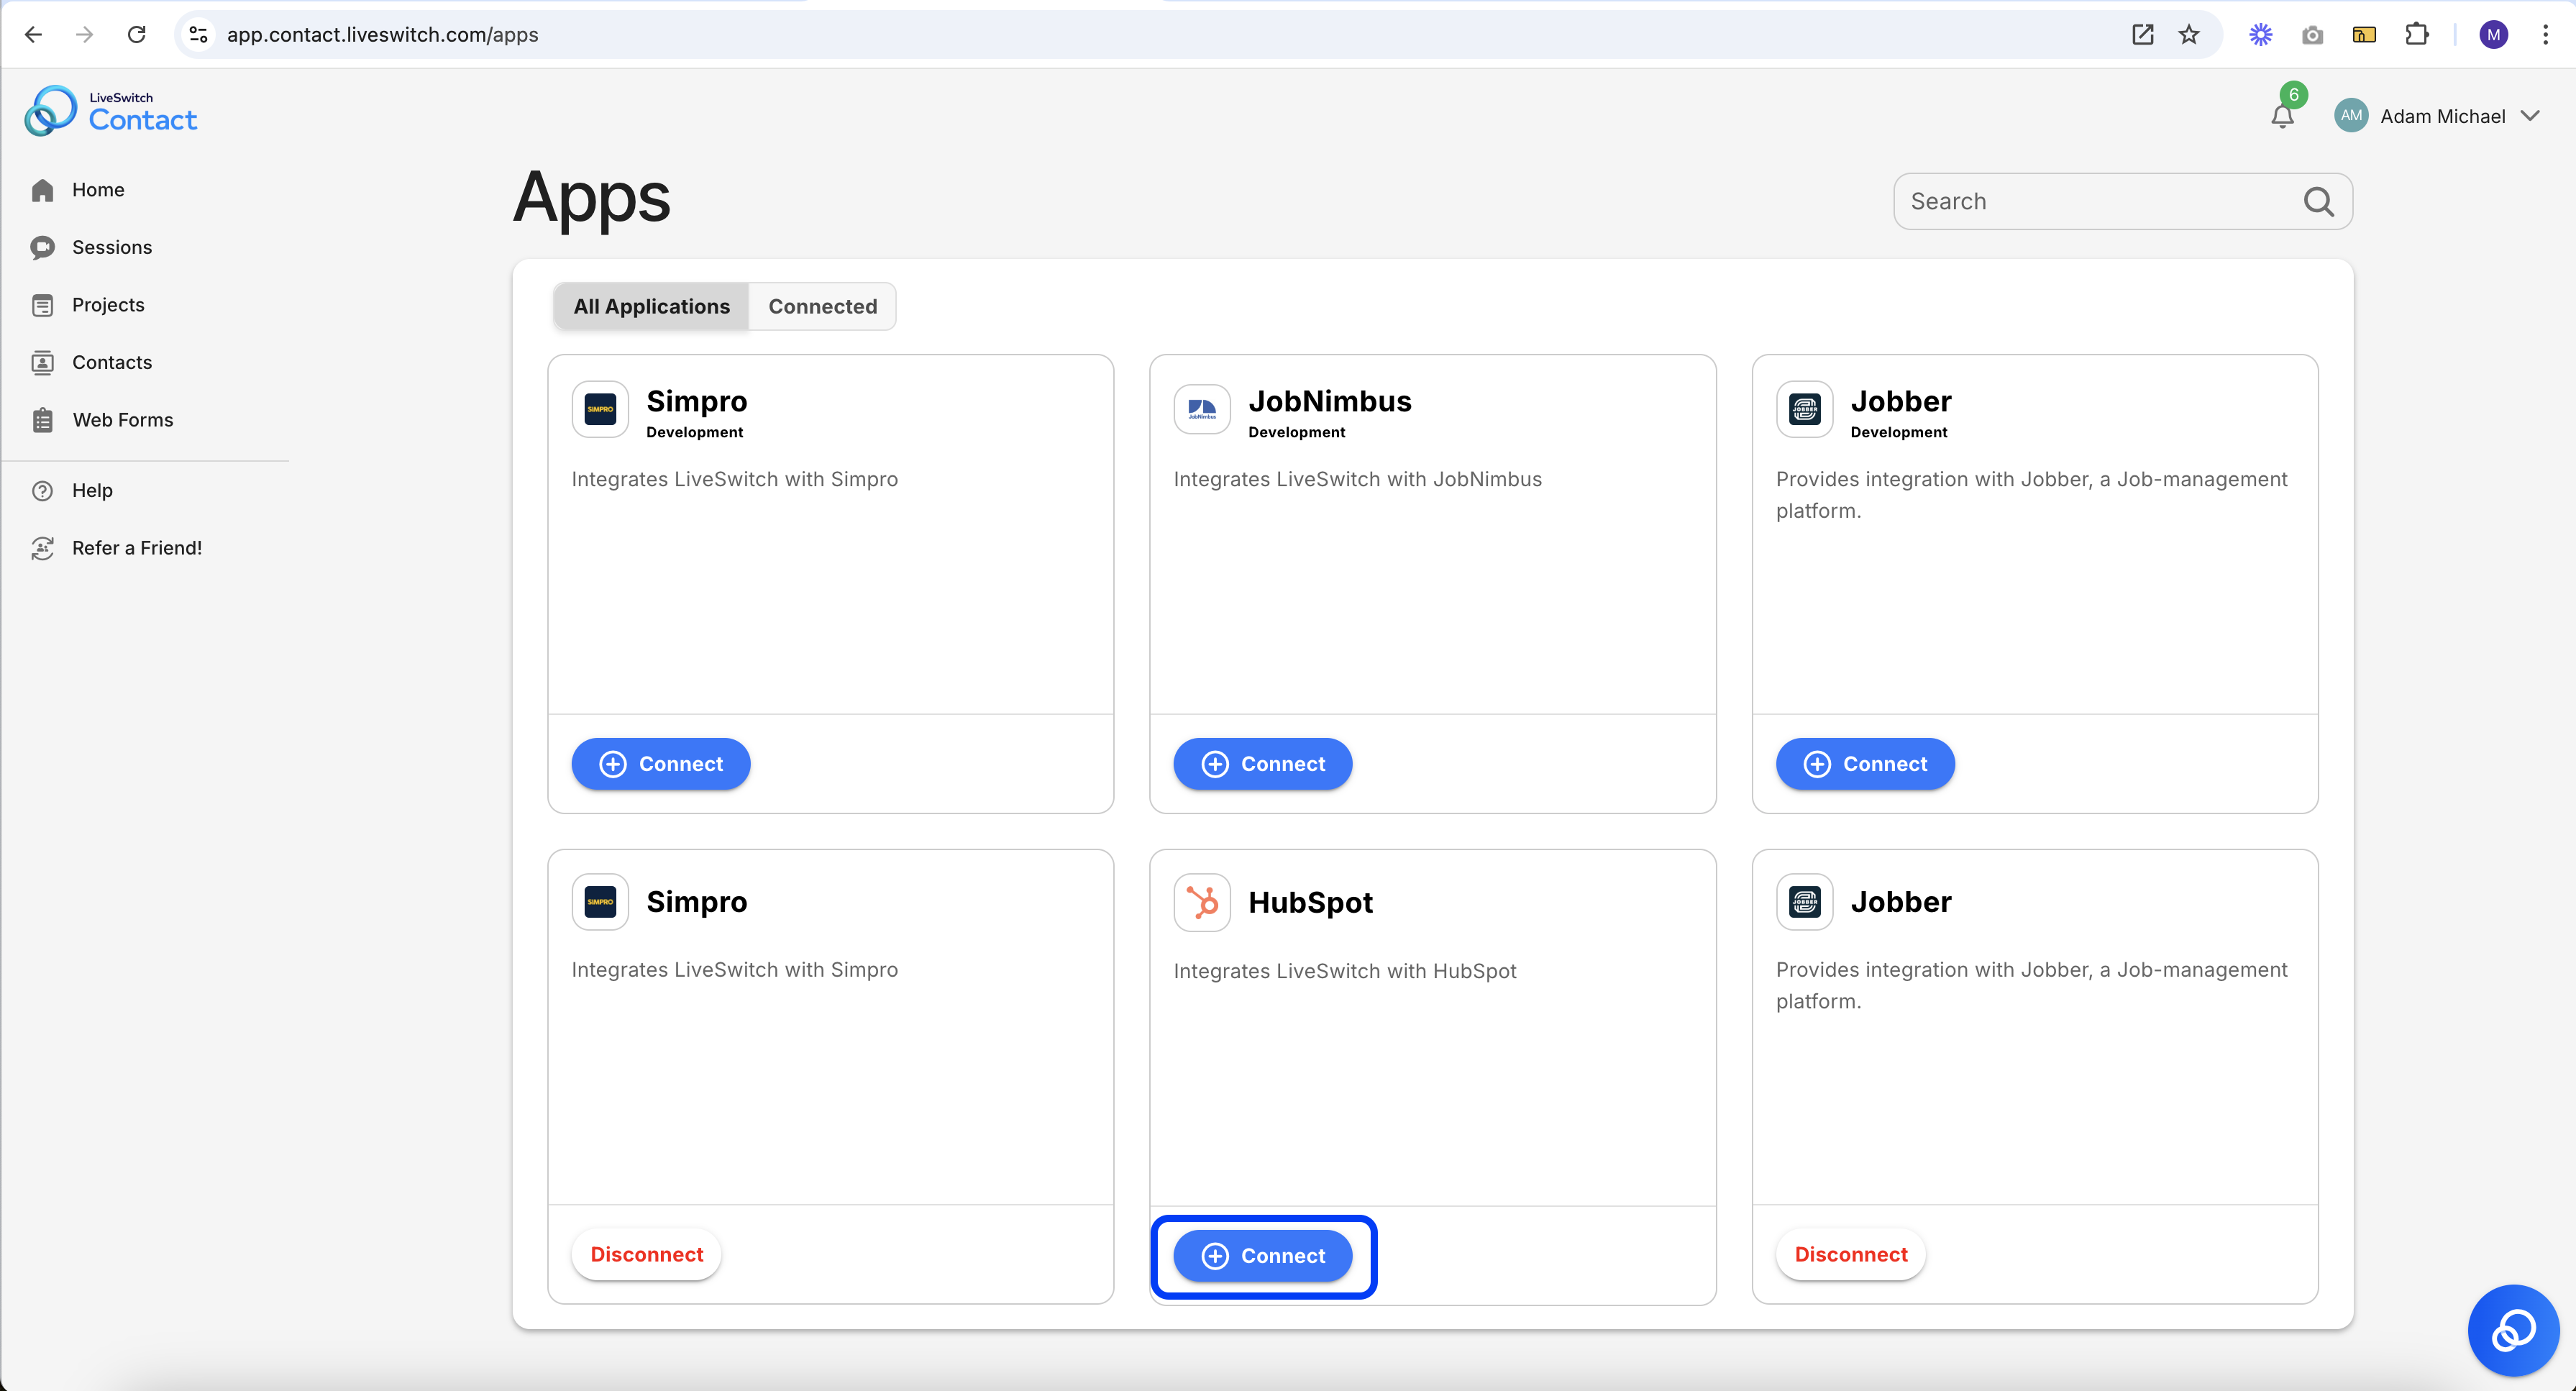Open Sessions in sidebar

[112, 247]
